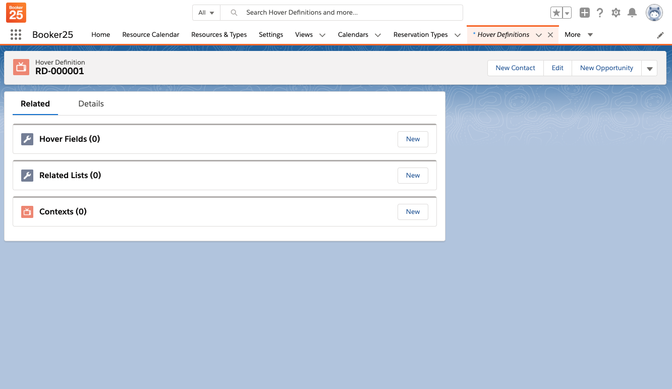Image resolution: width=672 pixels, height=389 pixels.
Task: Go to the Resource Calendar tab
Action: pyautogui.click(x=151, y=35)
